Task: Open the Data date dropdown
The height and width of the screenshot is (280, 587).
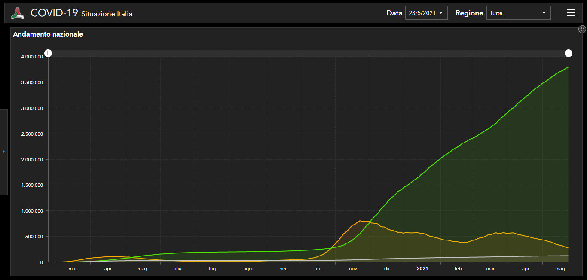Action: (426, 13)
